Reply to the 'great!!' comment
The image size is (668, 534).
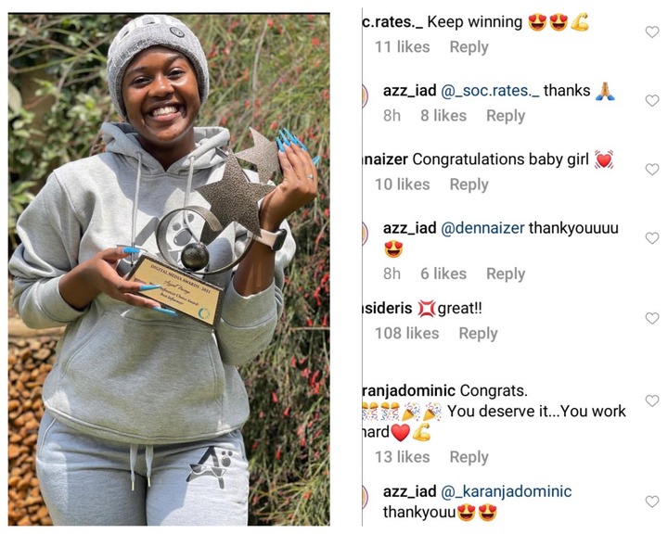pyautogui.click(x=478, y=334)
